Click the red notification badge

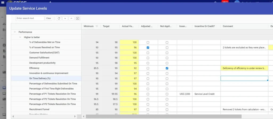[x=225, y=2]
